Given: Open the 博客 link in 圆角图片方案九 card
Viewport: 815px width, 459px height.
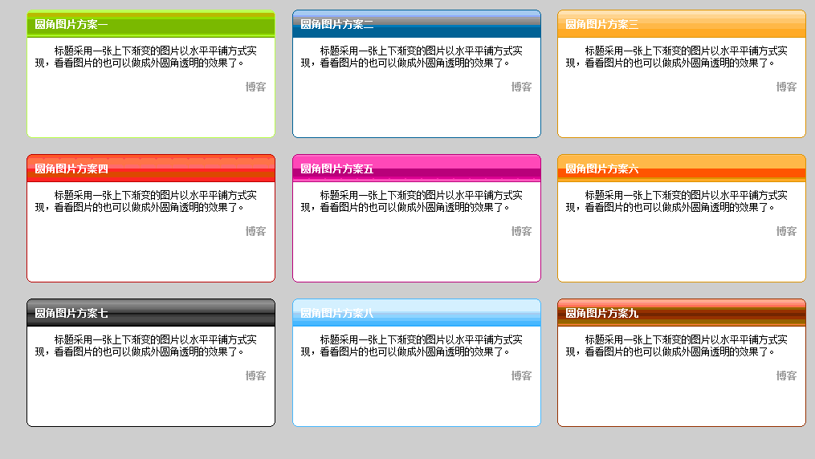Looking at the screenshot, I should (x=786, y=376).
